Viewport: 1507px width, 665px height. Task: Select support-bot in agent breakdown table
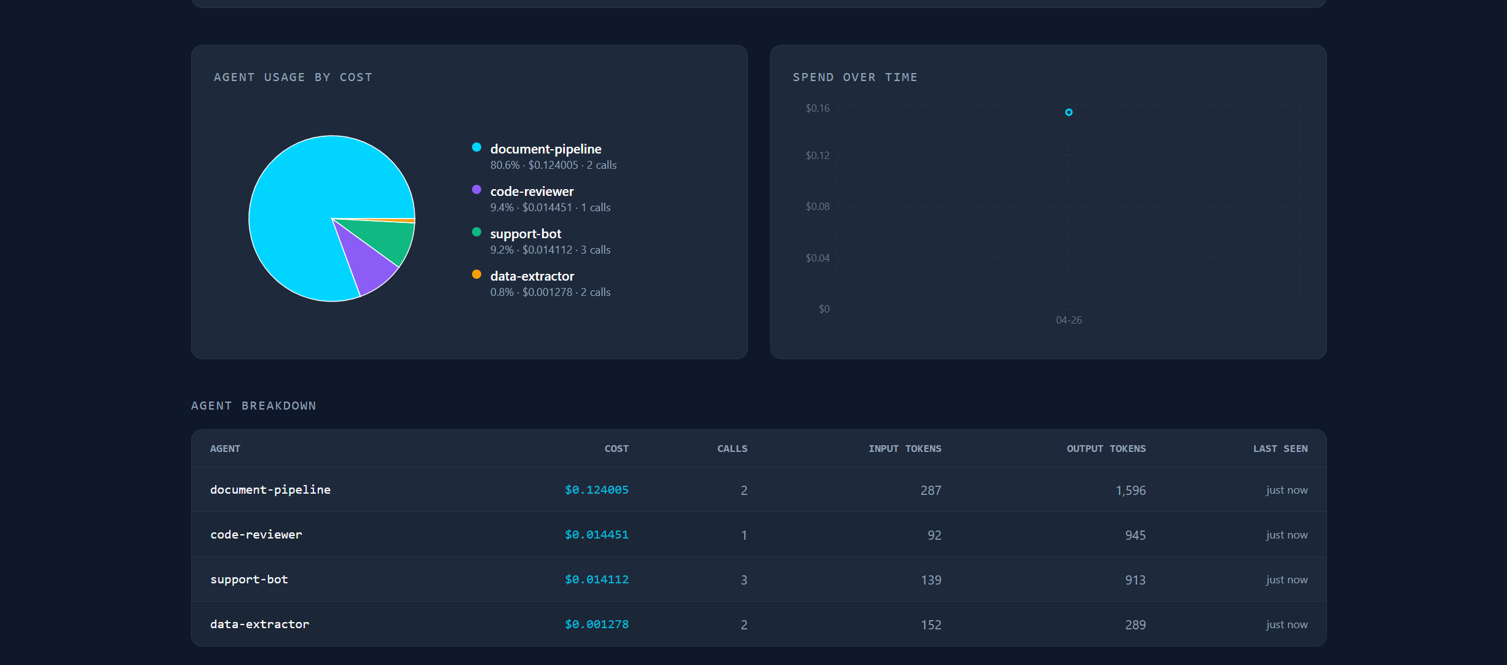(249, 580)
